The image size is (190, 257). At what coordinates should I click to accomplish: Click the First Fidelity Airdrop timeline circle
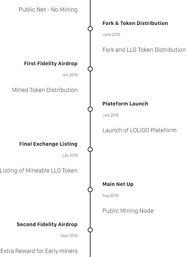click(x=90, y=69)
